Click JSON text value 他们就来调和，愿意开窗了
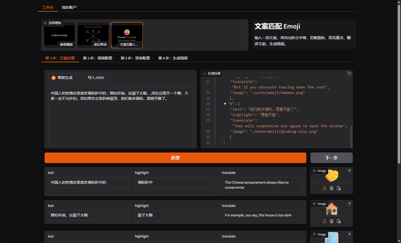This screenshot has height=243, width=401. coord(272,109)
